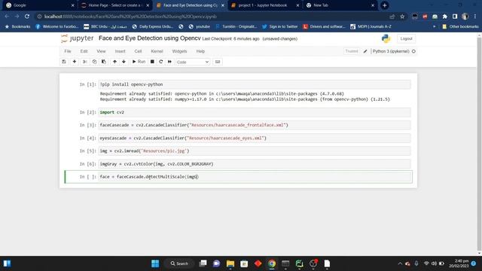Move selected cell down with the arrow
Screen dimensions: 482x271
[x=124, y=62]
